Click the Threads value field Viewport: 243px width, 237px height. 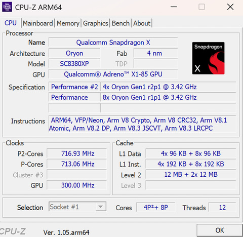pyautogui.click(x=222, y=207)
